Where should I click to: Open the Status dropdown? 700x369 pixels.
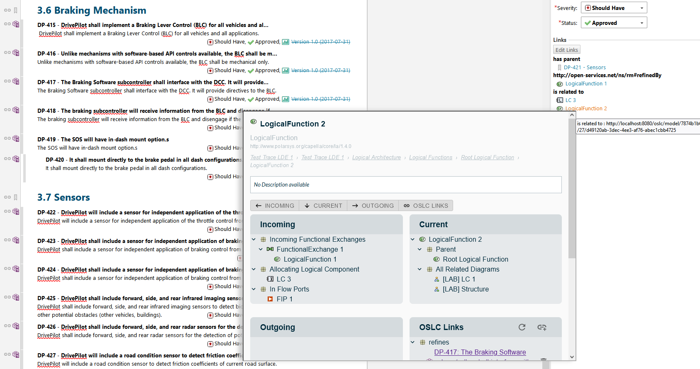(x=614, y=23)
